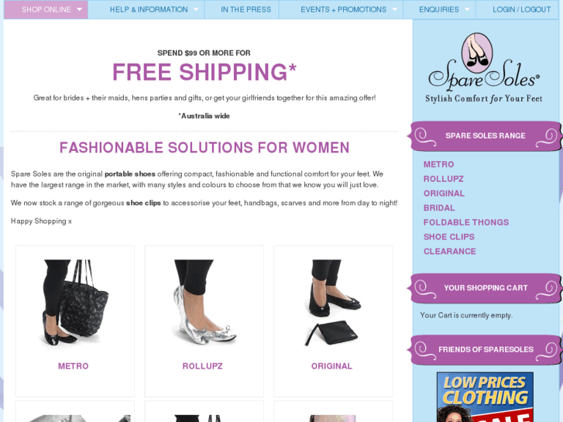
Task: Click the ORIGINAL caption under black flats
Action: coord(331,366)
